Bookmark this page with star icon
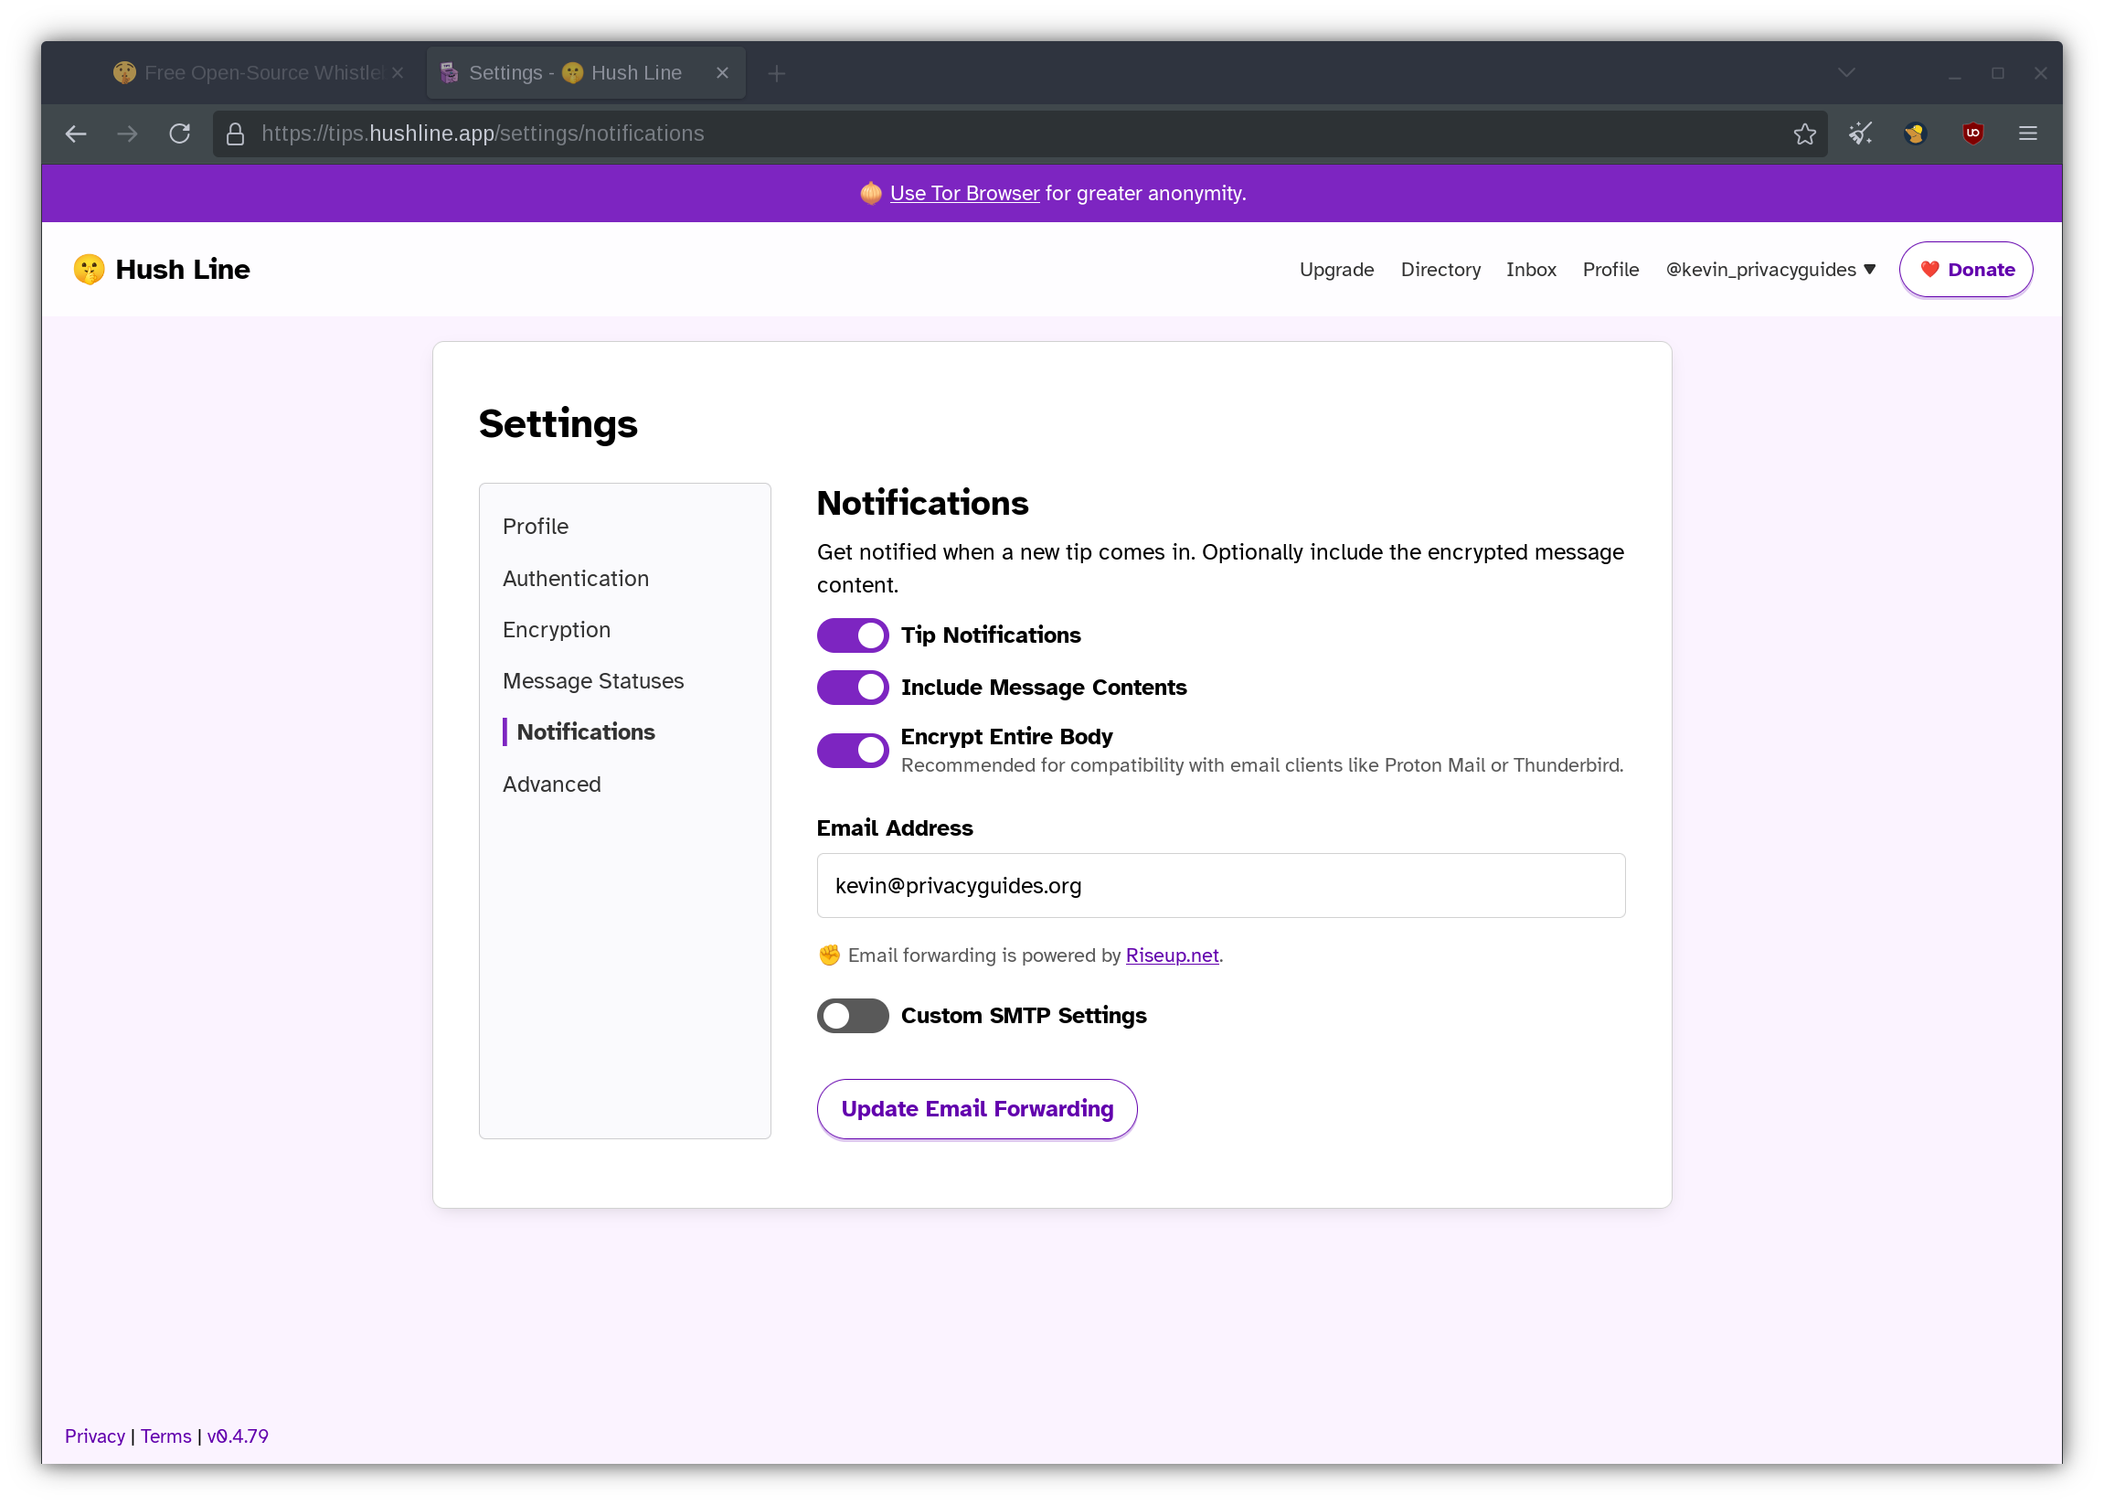Viewport: 2104px width, 1505px height. tap(1804, 134)
